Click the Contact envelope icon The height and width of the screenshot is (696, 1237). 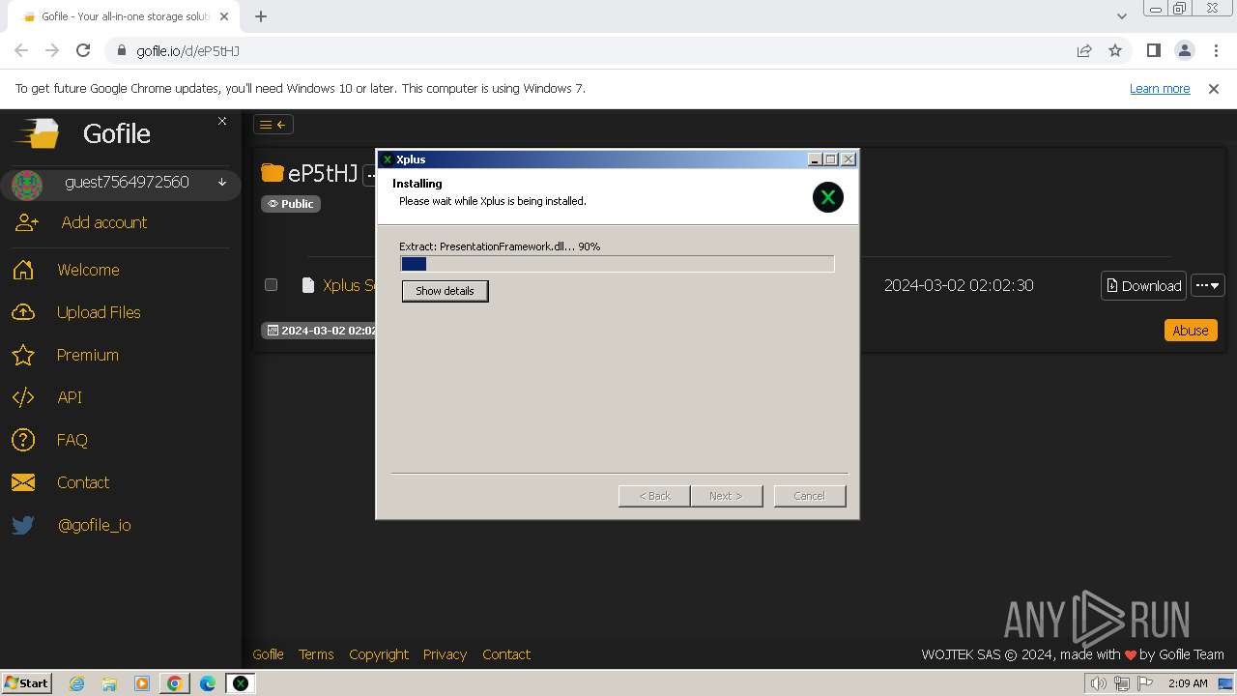coord(23,482)
